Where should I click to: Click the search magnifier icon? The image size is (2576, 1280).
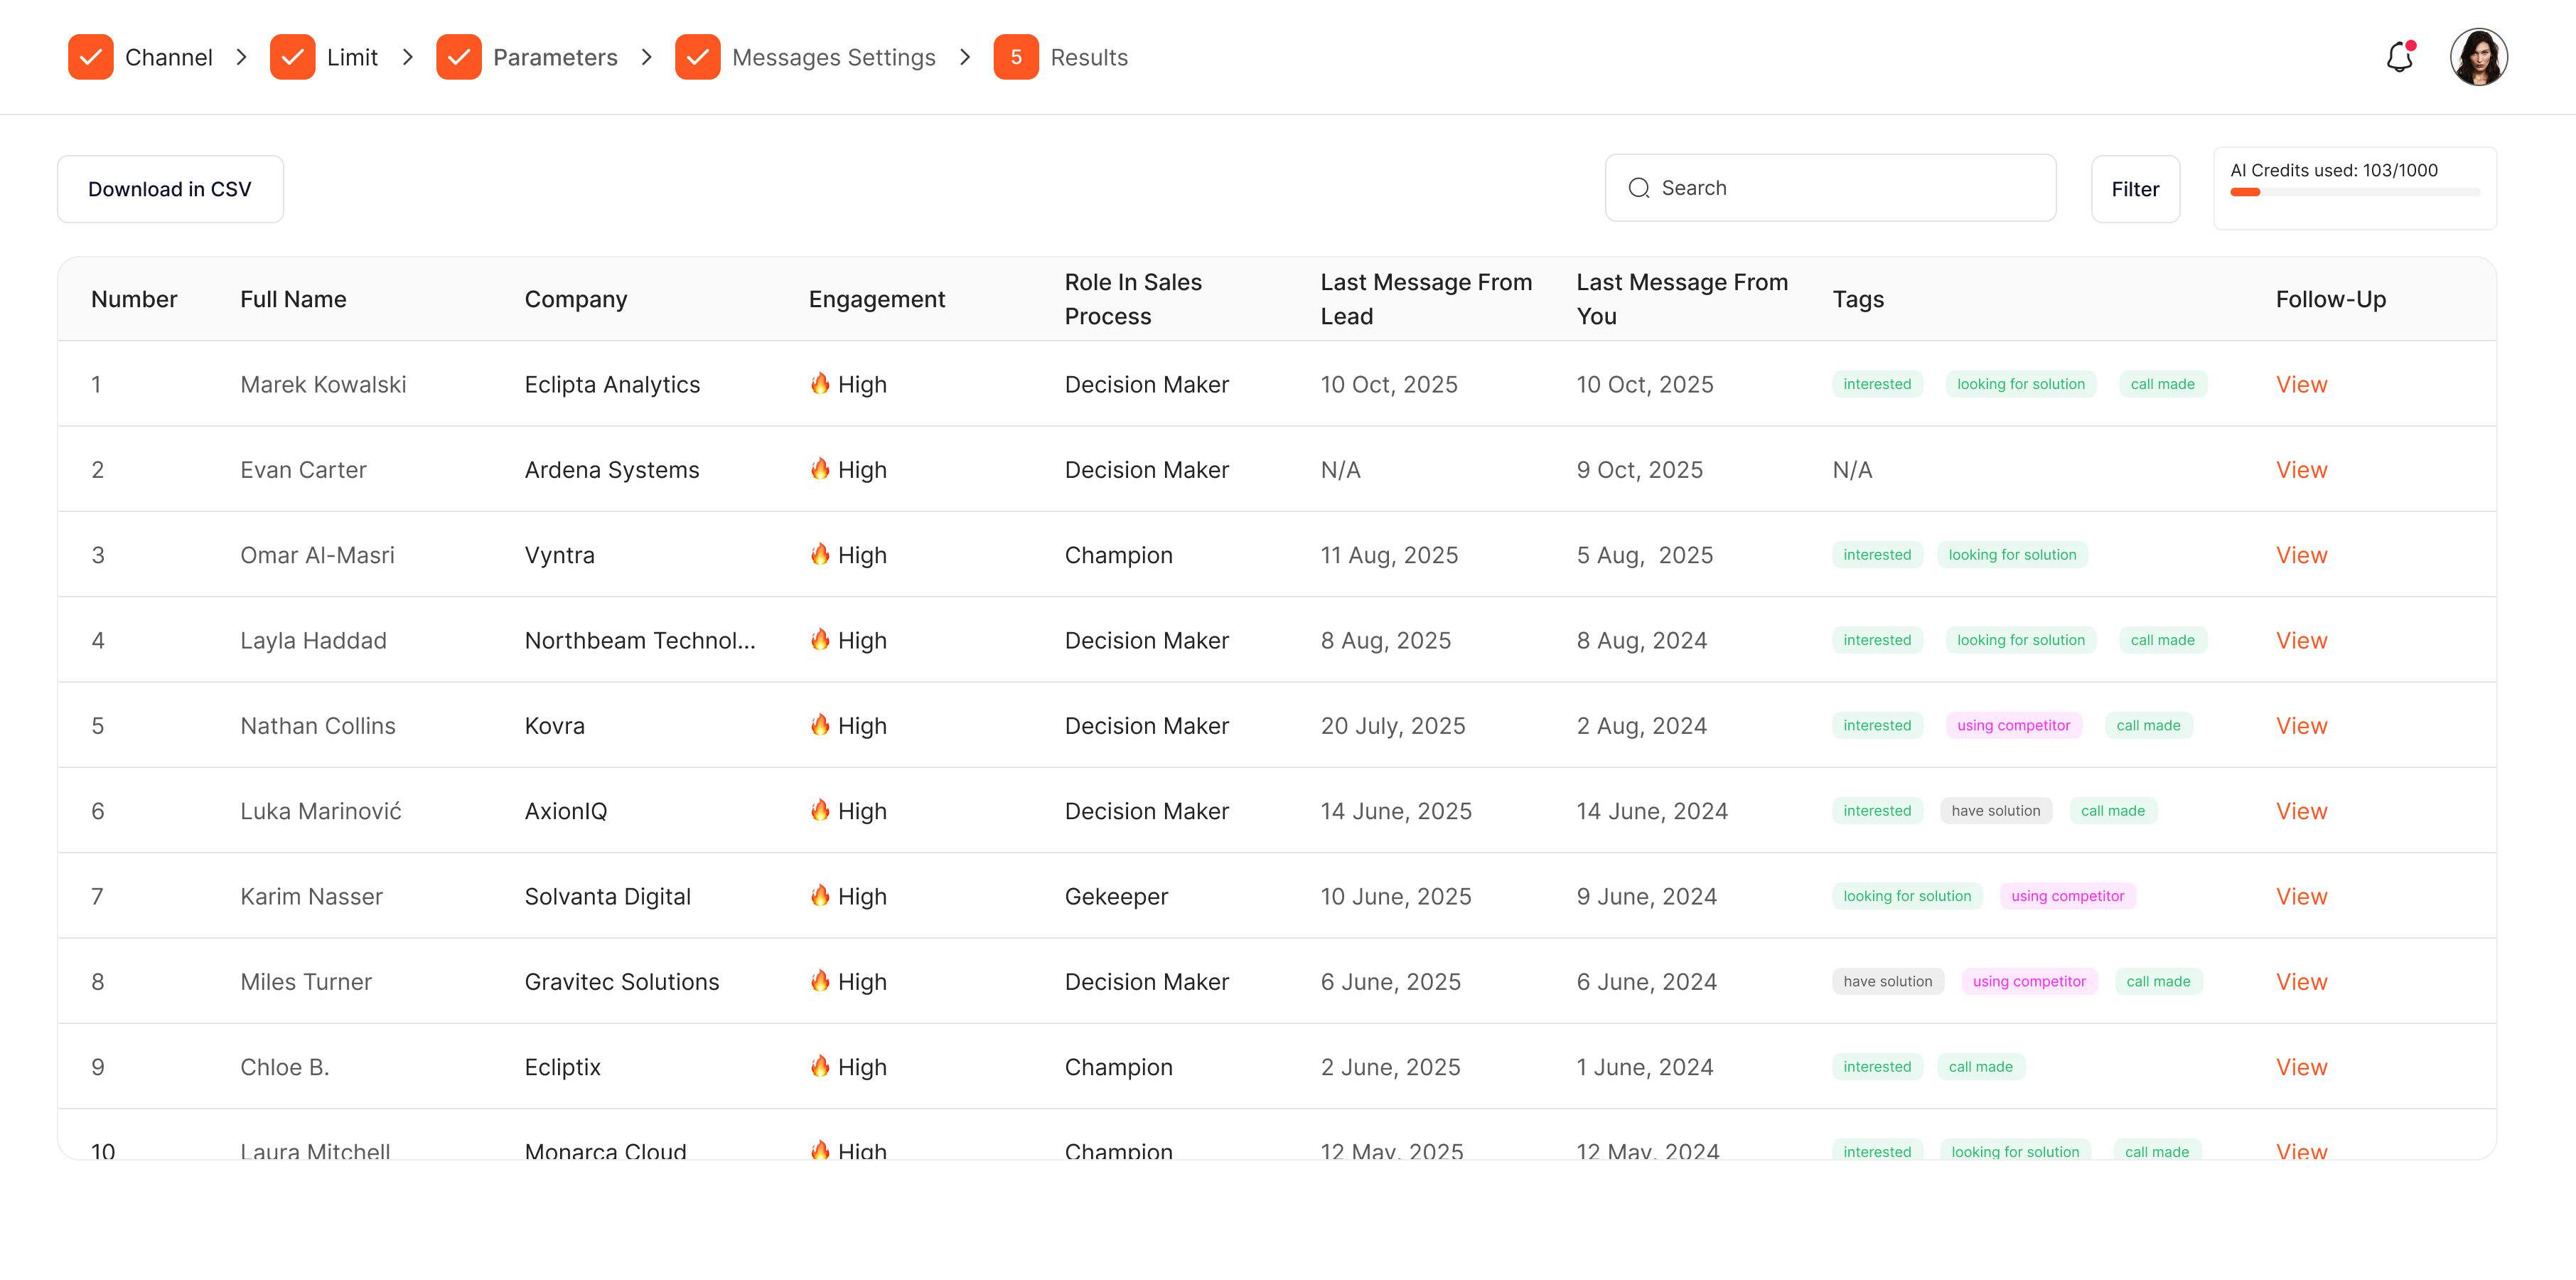click(x=1638, y=188)
